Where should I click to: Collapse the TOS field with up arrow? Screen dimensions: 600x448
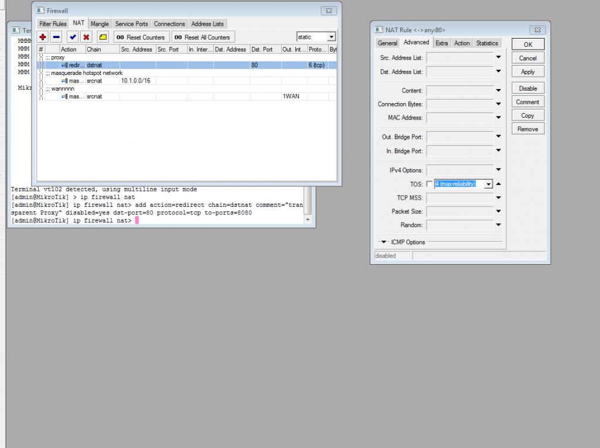click(x=499, y=184)
